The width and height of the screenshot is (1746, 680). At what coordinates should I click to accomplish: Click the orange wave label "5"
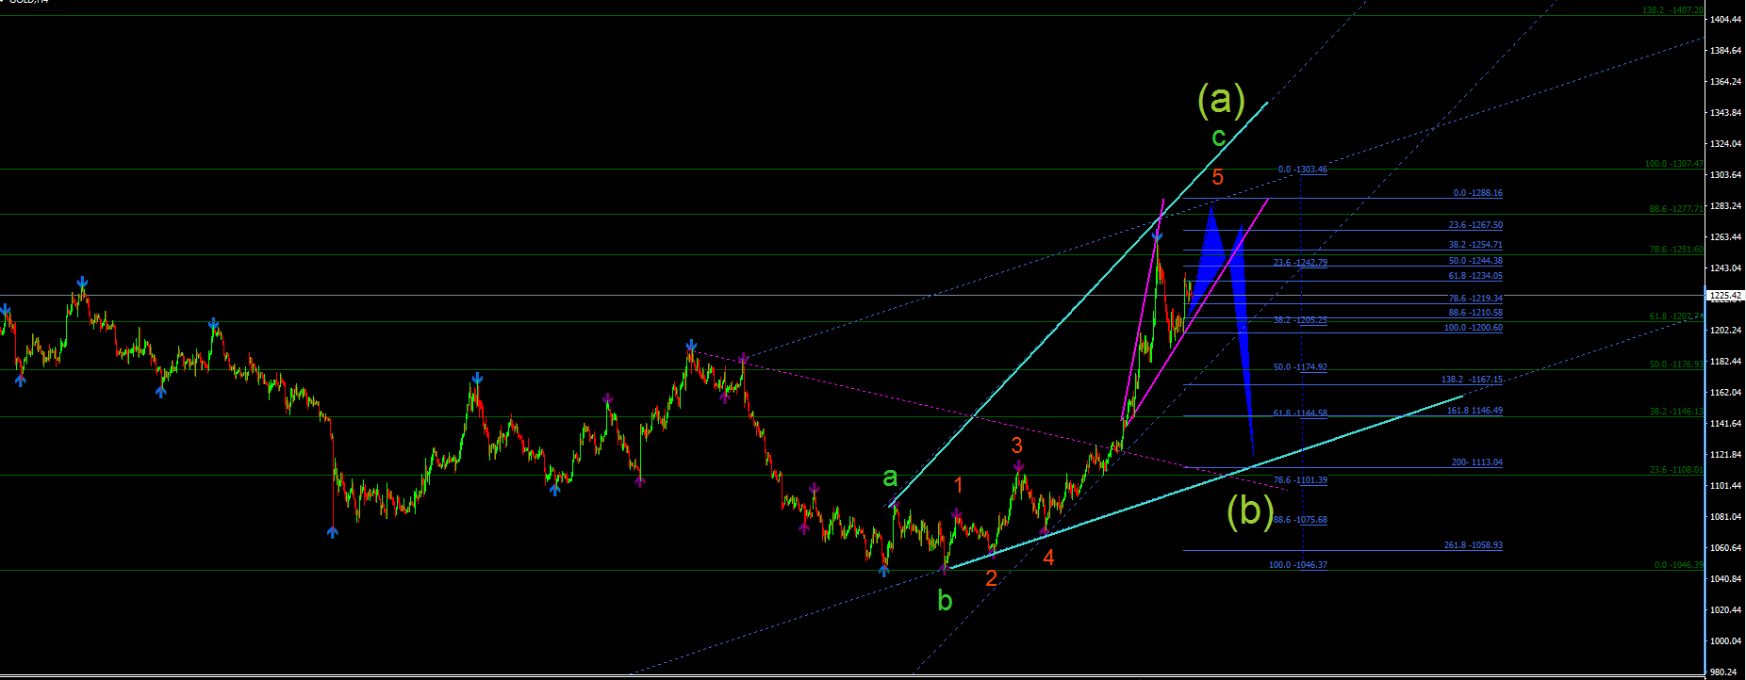(x=1218, y=177)
